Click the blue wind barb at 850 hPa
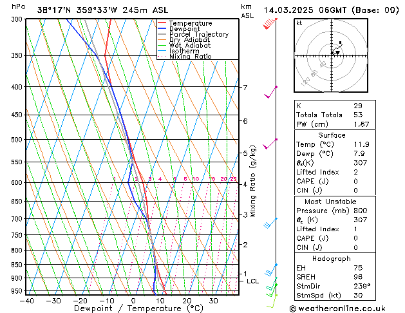The height and width of the screenshot is (313, 405). point(272,269)
